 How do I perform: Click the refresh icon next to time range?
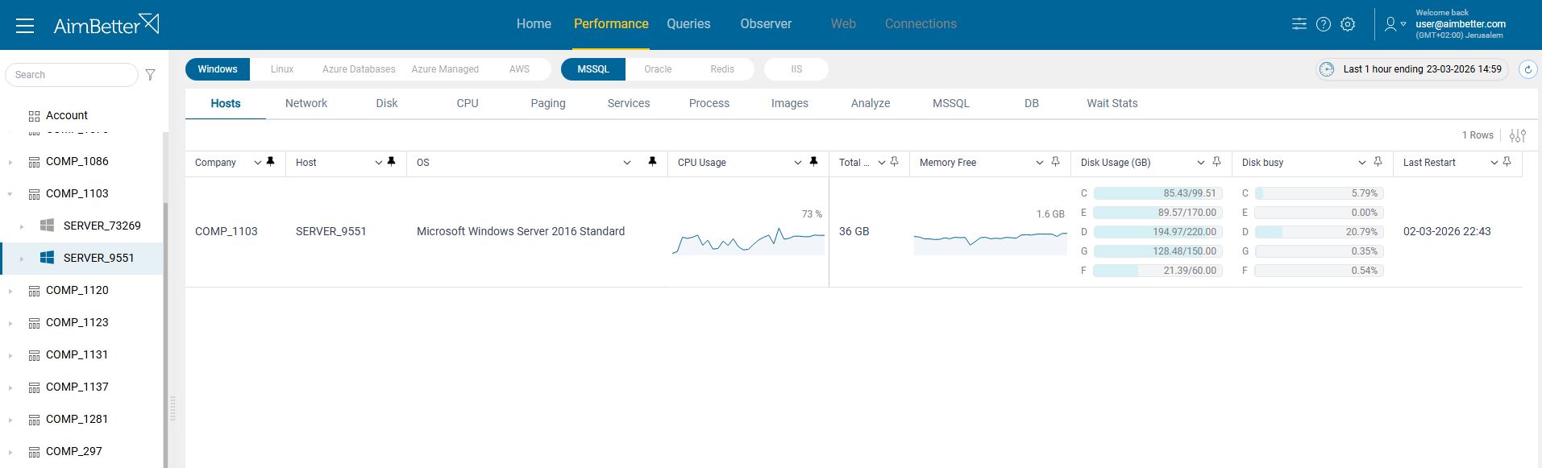(x=1527, y=69)
